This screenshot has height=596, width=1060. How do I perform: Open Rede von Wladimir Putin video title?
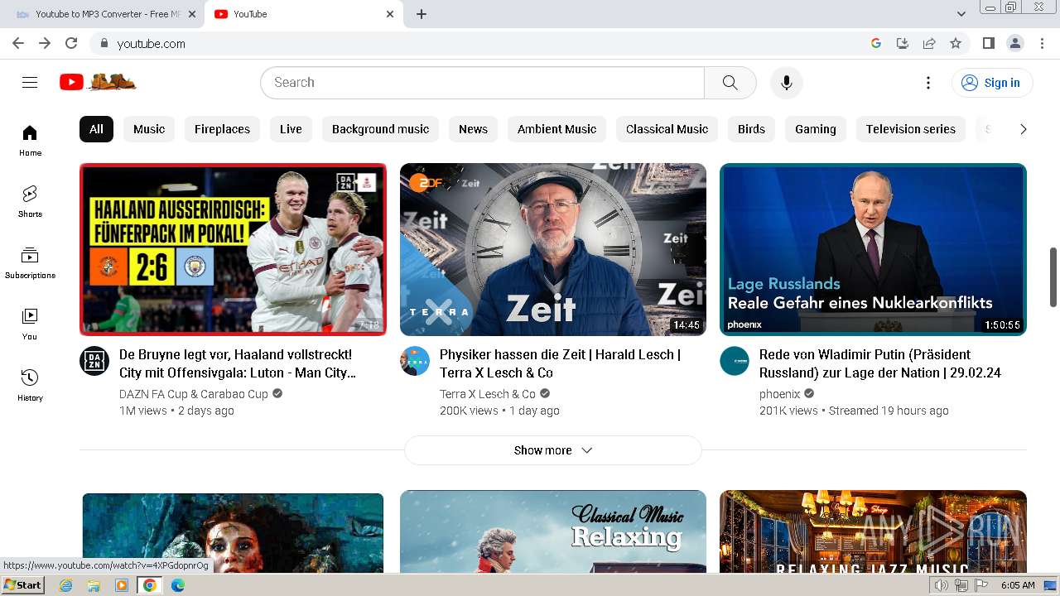880,363
